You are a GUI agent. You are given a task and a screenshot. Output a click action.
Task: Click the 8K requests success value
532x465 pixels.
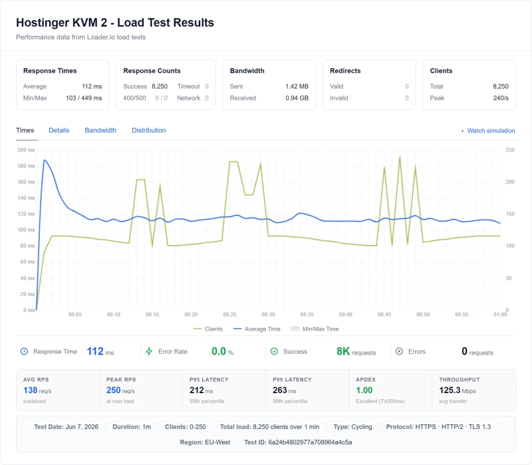[x=356, y=351]
